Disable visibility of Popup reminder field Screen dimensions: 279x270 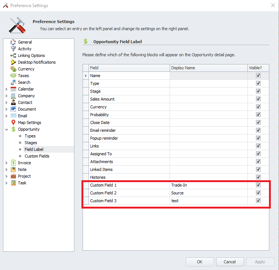tap(258, 138)
